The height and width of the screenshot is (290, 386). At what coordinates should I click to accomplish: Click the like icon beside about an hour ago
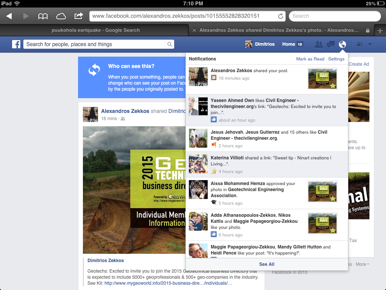pos(214,120)
